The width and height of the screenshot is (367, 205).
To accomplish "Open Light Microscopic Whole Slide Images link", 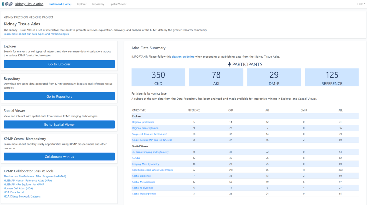I will tap(152, 170).
